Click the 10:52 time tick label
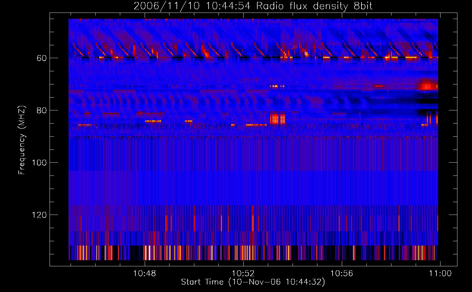Viewport: 472px width, 292px height. pyautogui.click(x=243, y=274)
